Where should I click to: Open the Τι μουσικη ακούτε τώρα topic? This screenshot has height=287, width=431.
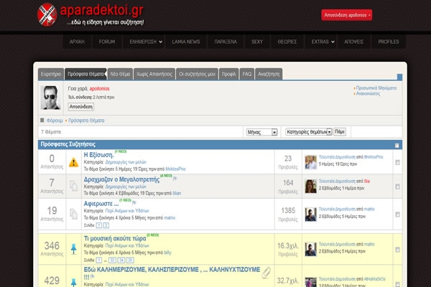click(115, 238)
